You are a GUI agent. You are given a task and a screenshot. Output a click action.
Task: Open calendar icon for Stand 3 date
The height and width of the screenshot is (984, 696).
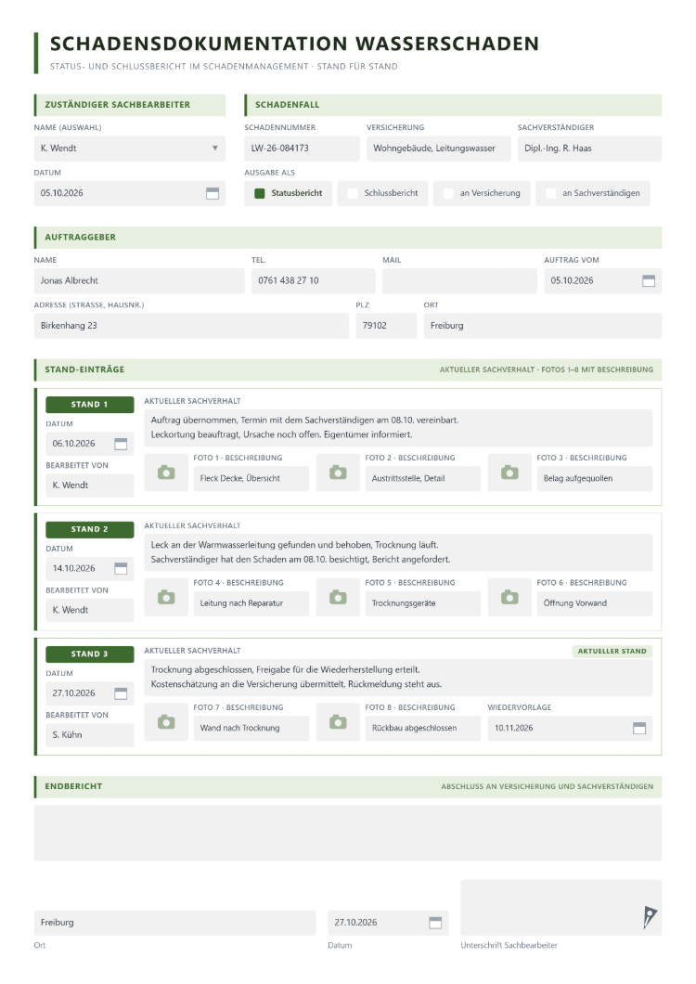tap(122, 693)
